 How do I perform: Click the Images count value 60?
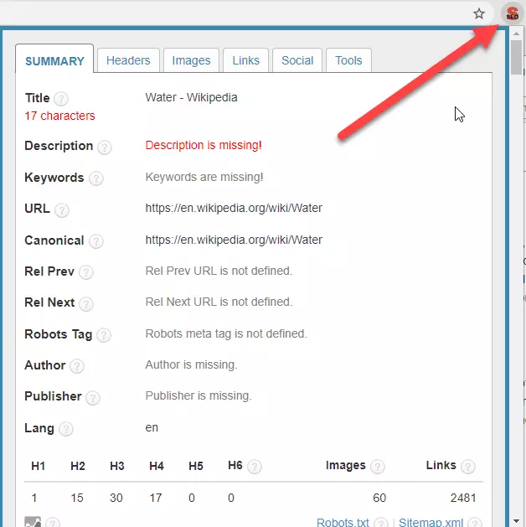coord(379,498)
